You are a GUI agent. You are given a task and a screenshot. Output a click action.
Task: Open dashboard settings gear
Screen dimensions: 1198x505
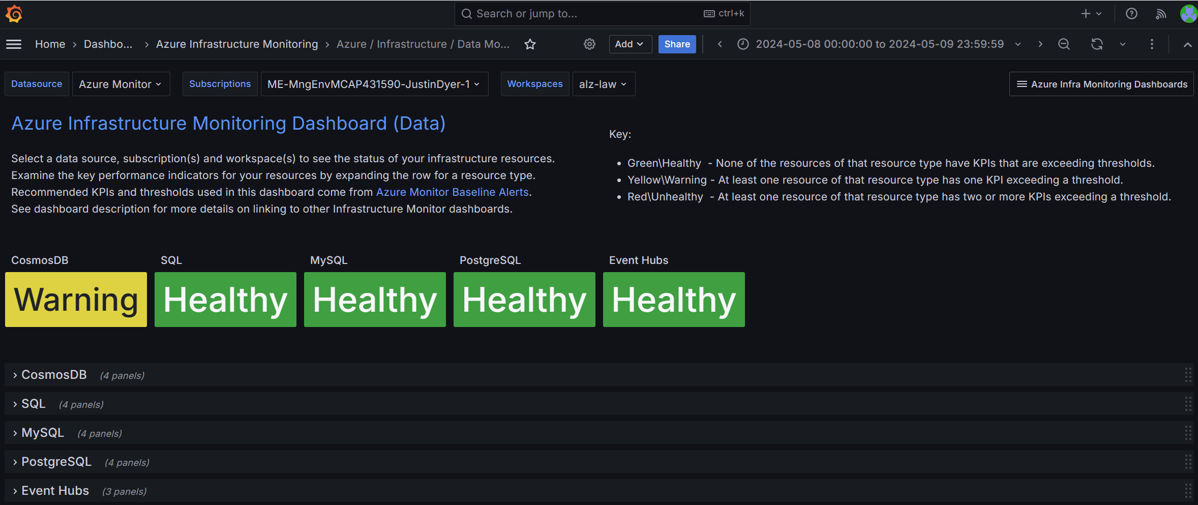(x=589, y=44)
